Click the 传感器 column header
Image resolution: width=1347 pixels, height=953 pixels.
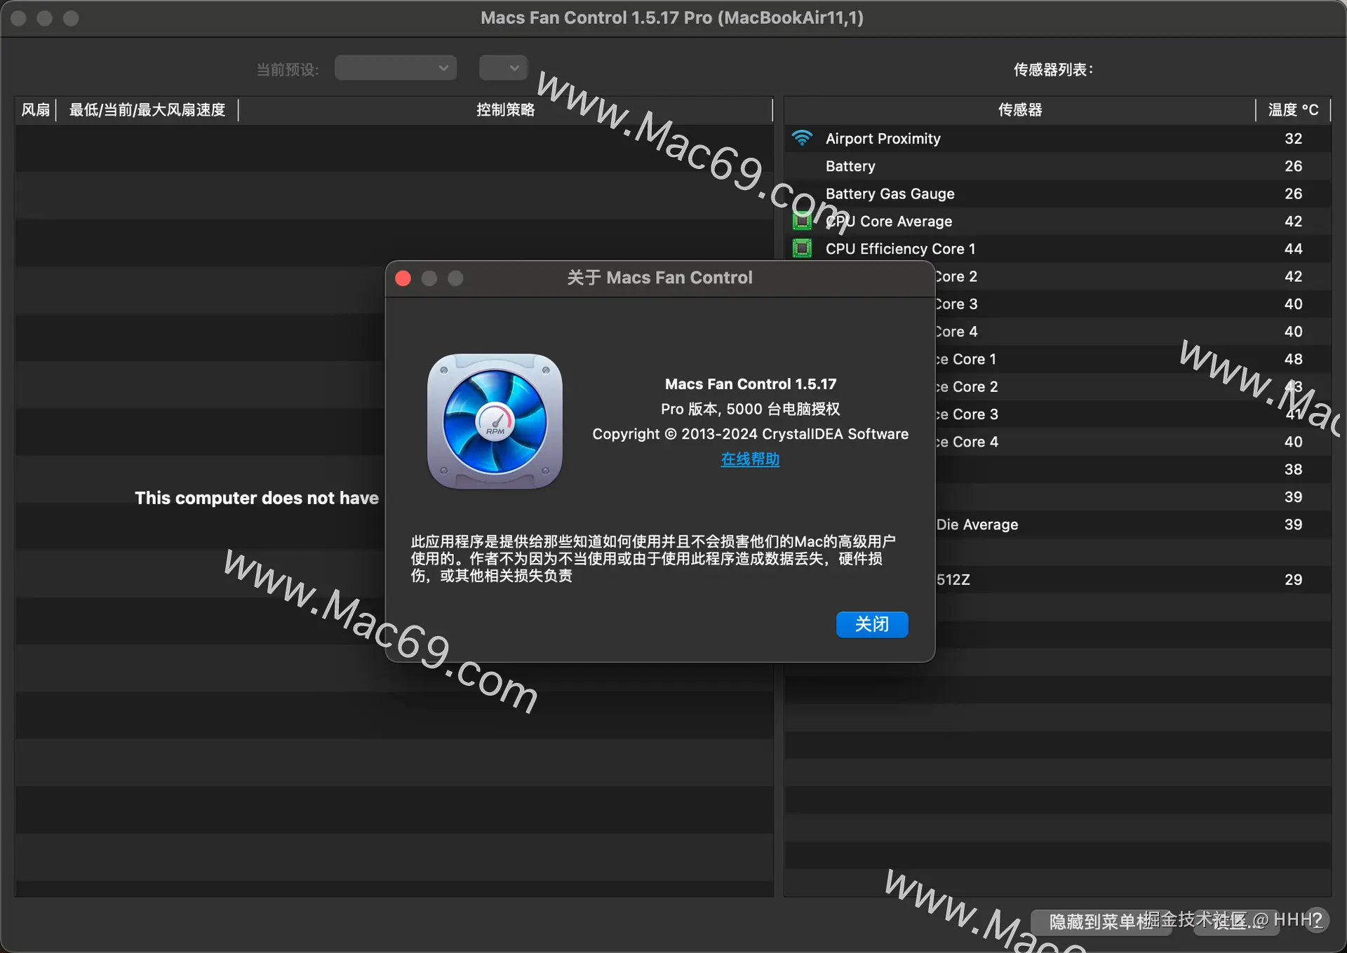1019,110
